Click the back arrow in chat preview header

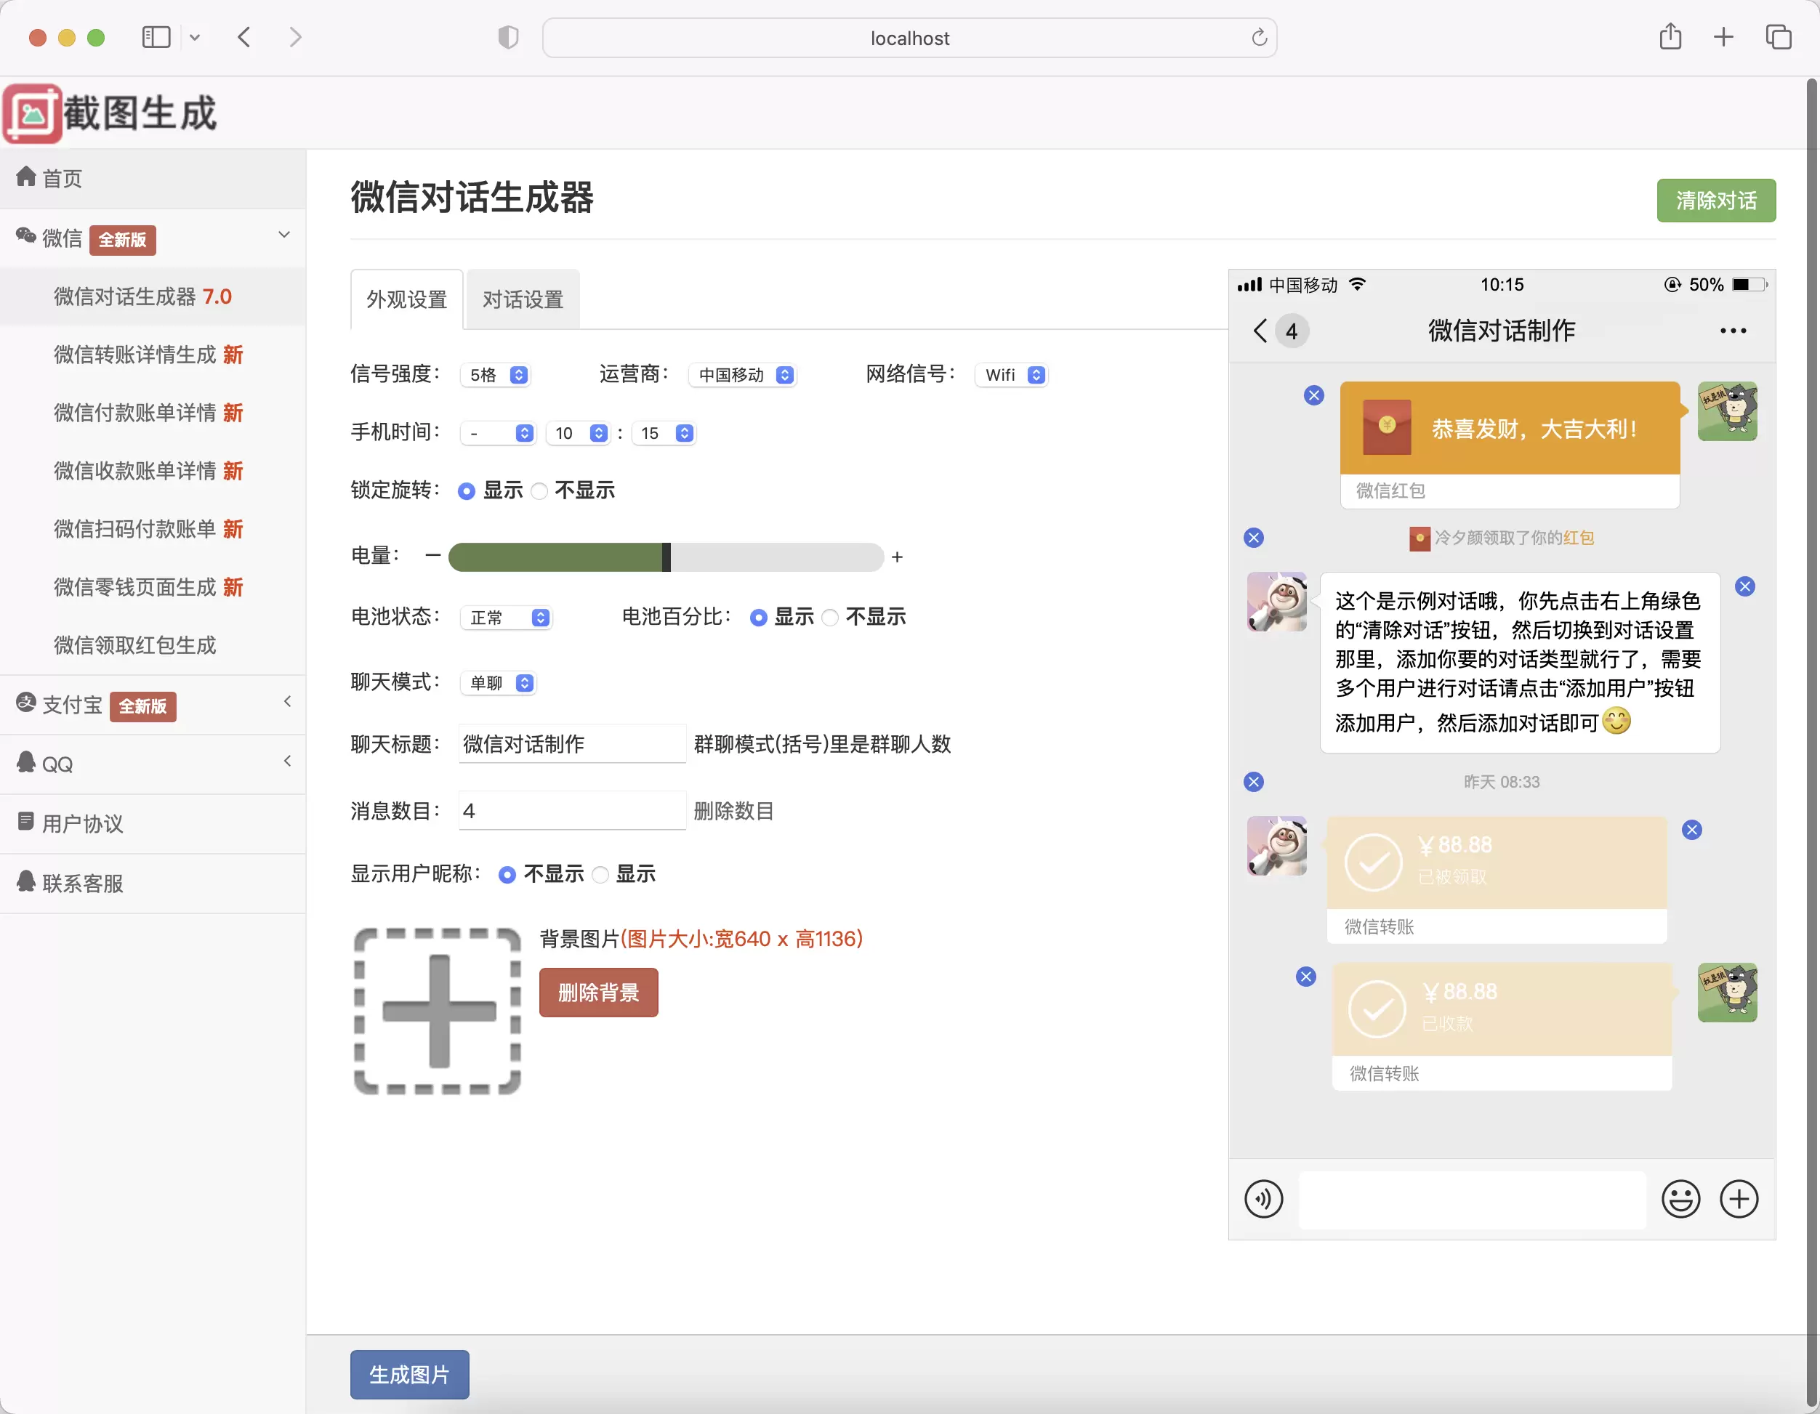pyautogui.click(x=1260, y=331)
